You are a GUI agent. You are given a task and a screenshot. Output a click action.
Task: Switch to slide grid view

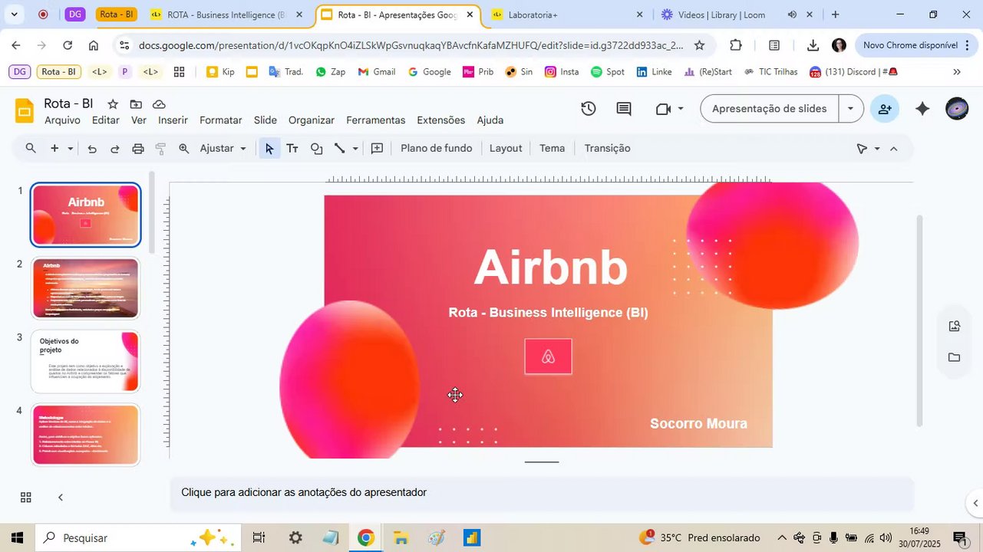pos(25,498)
